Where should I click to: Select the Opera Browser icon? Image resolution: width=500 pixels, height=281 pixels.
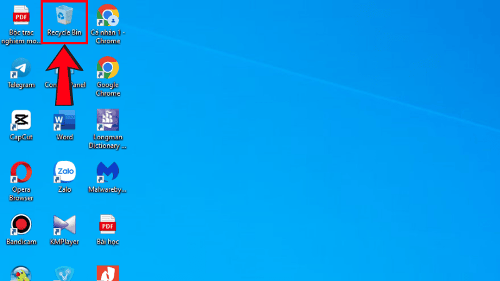point(21,172)
